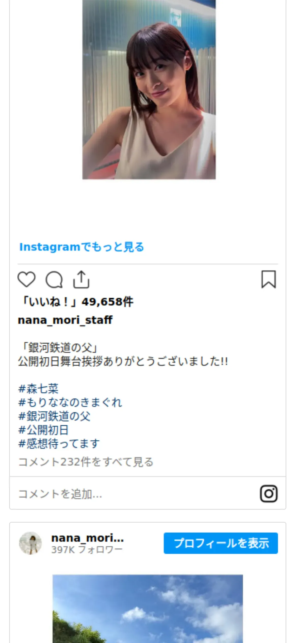Share the post via the upload arrow icon

click(81, 279)
